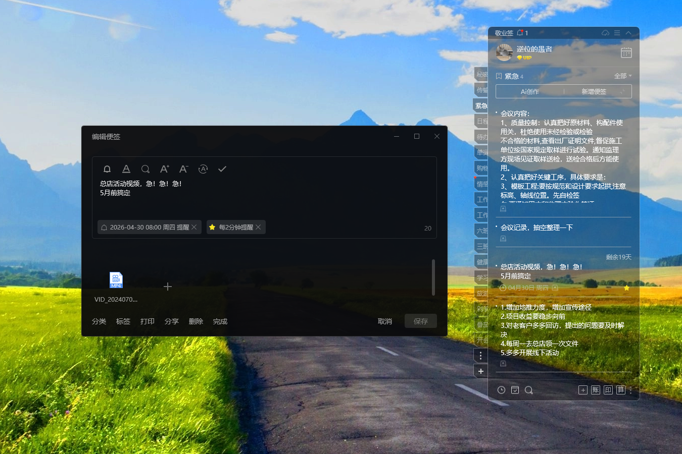This screenshot has height=454, width=682.
Task: Click the print (印) icon in bottom panel
Action: 608,389
